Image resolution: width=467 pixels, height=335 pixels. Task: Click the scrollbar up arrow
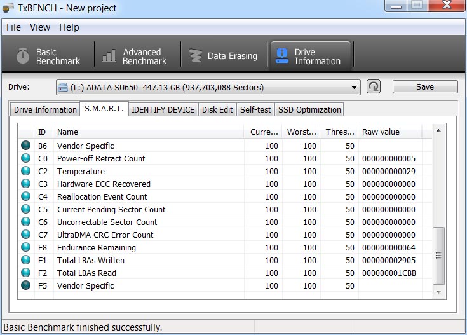pyautogui.click(x=438, y=131)
